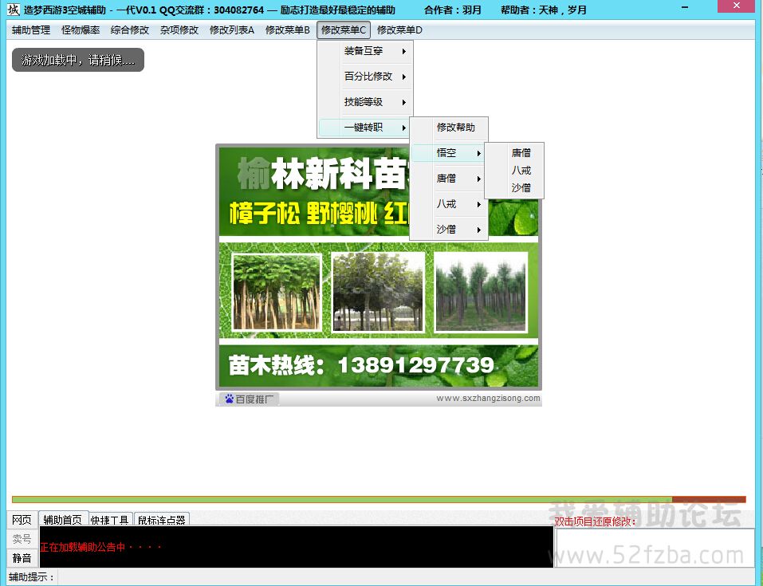Open the 修改菜单D menu
Viewport: 763px width, 586px height.
point(399,30)
